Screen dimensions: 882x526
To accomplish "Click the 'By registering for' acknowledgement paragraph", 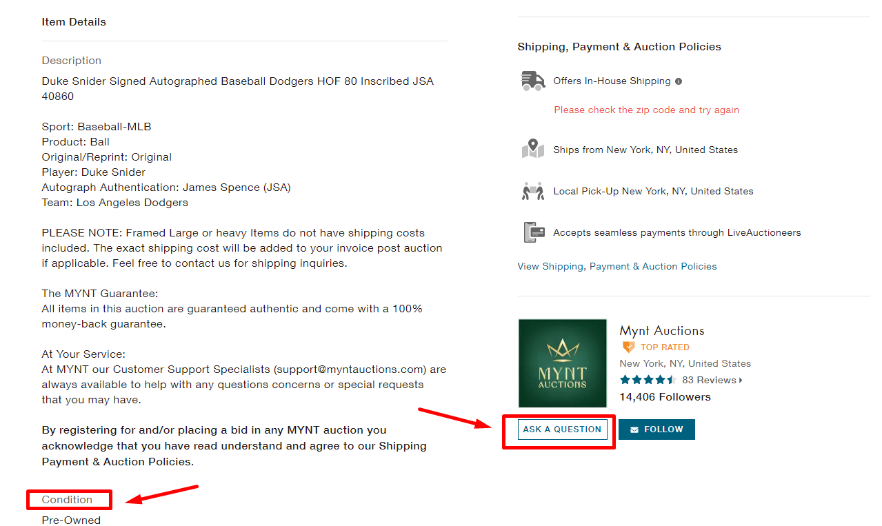I will pyautogui.click(x=234, y=445).
